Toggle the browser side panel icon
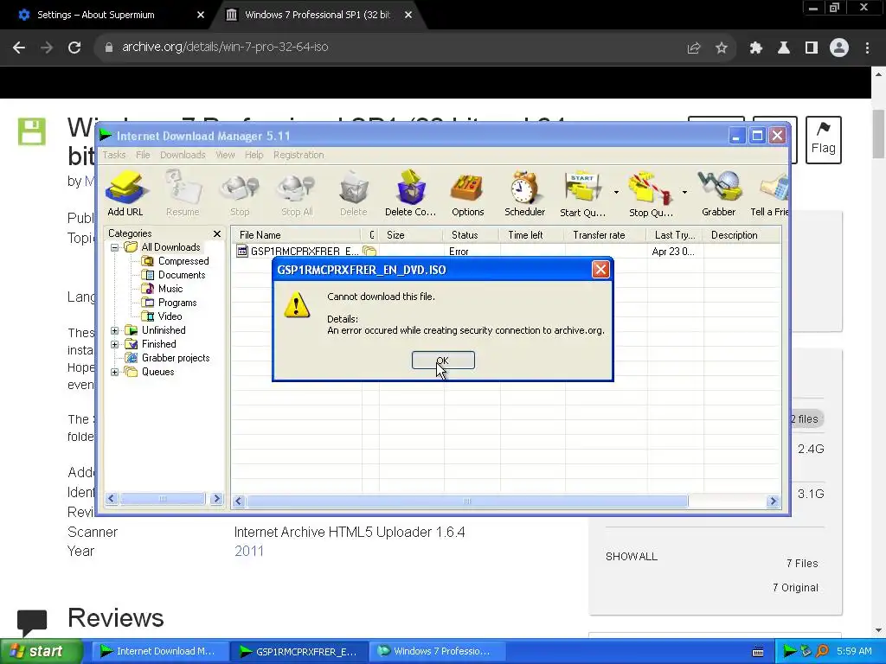 pos(812,48)
